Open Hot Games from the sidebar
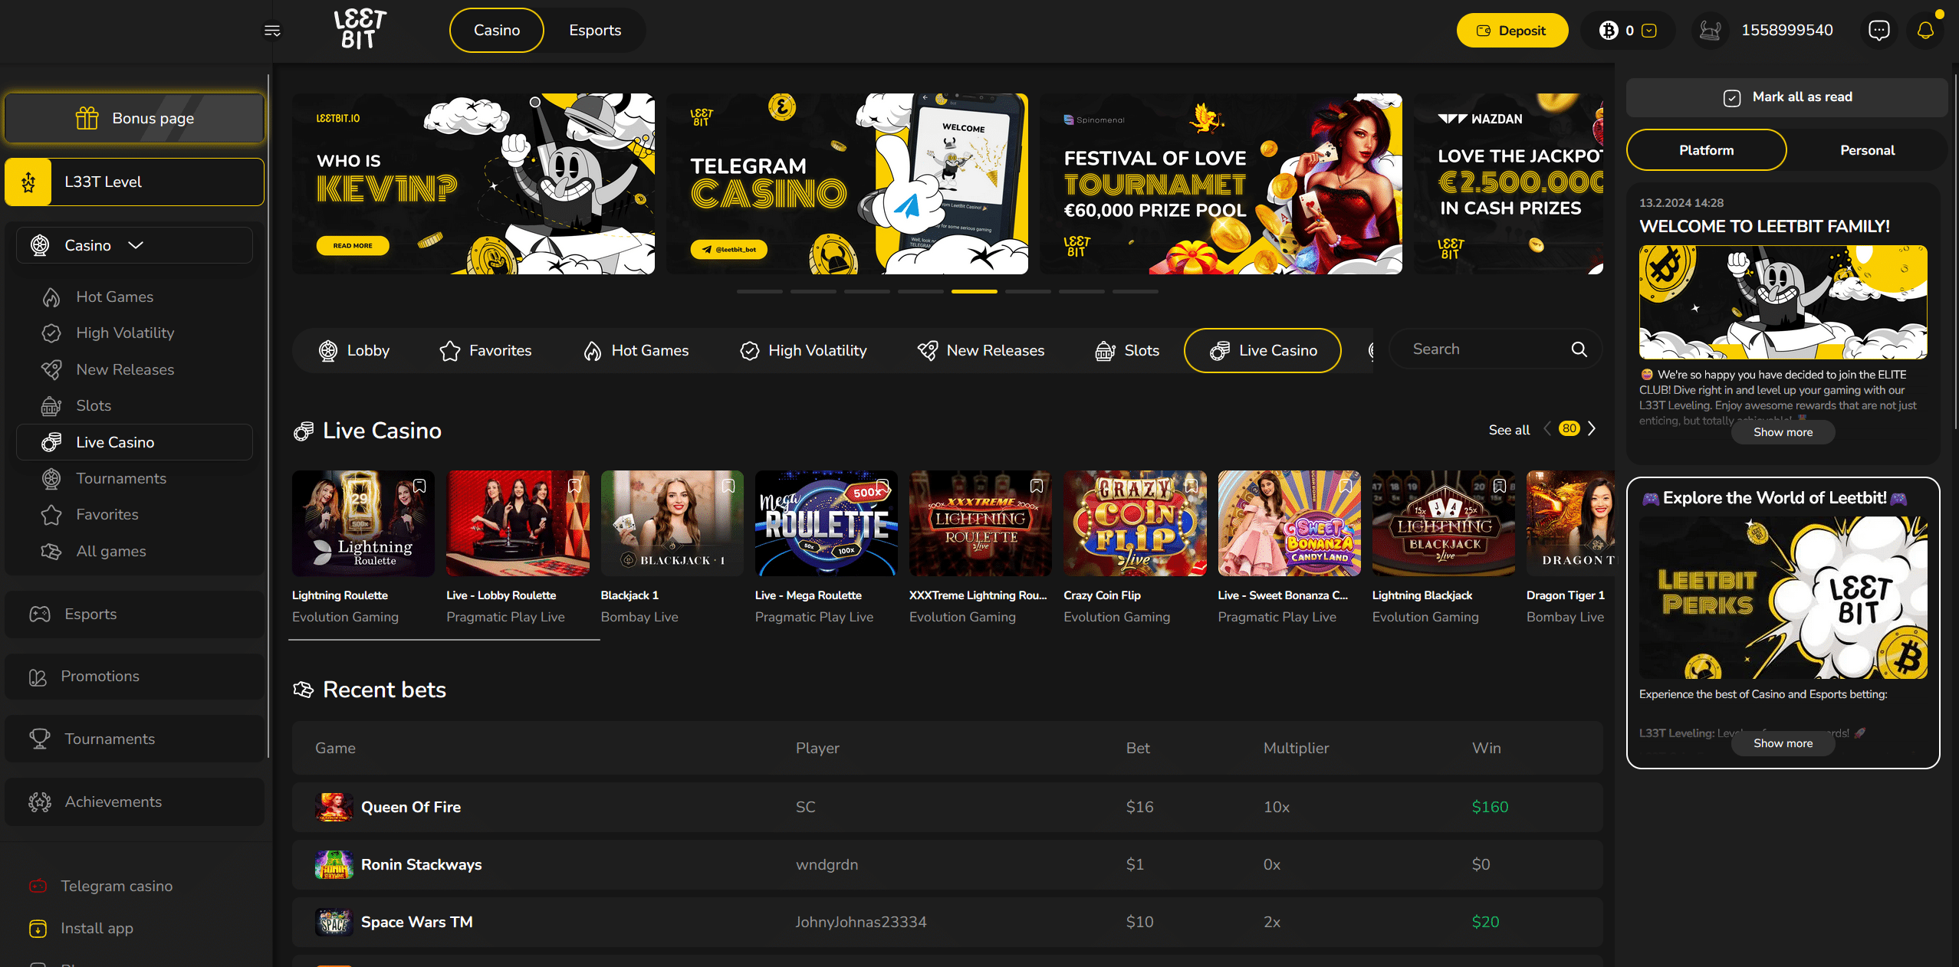 click(114, 297)
